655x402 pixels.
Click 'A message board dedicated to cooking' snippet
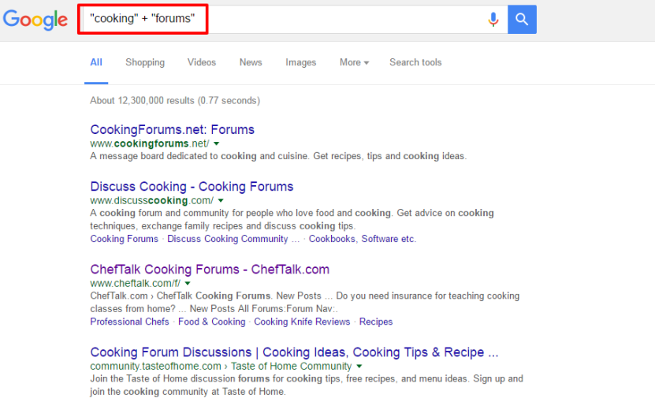[x=278, y=156]
